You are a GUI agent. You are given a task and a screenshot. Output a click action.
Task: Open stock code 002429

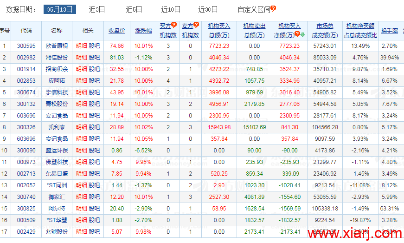coord(26,232)
